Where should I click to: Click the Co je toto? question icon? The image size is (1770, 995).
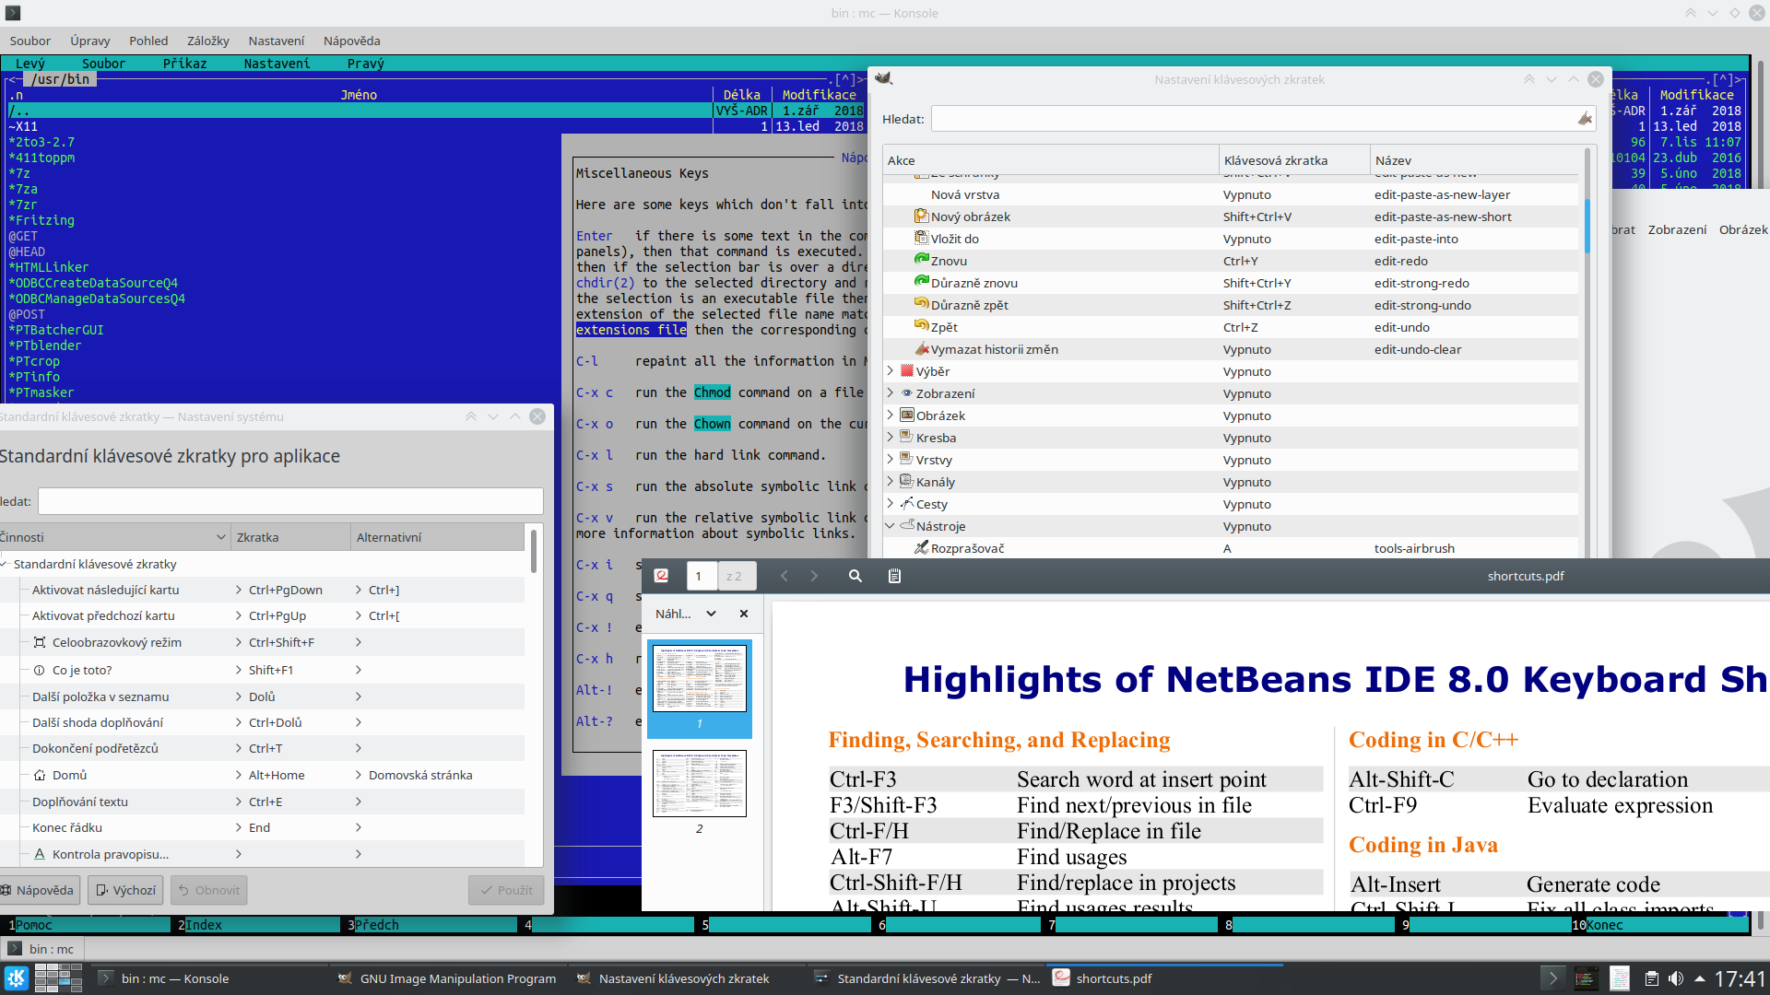40,670
